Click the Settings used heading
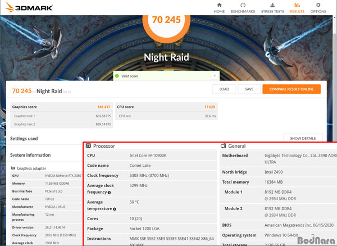Screen dimensions: 337x246 (x=24, y=139)
